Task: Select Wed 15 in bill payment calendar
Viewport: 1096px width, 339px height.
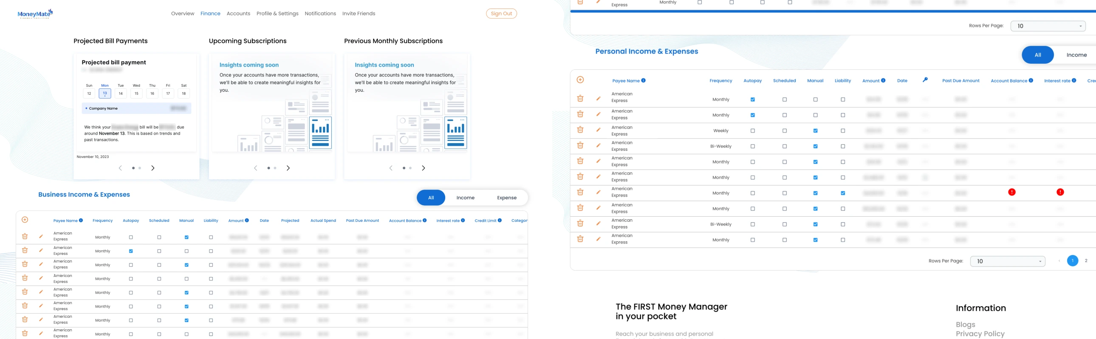Action: pyautogui.click(x=136, y=93)
